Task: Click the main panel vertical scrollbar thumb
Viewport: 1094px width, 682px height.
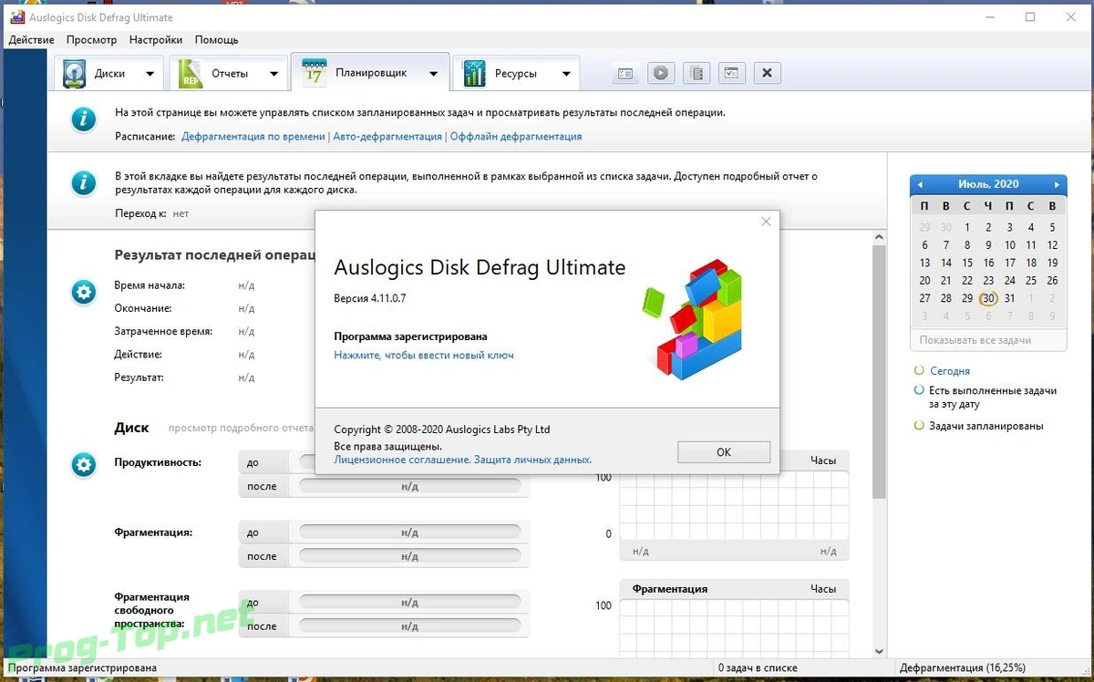Action: point(879,372)
